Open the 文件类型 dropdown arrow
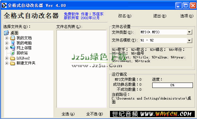 click(189, 32)
